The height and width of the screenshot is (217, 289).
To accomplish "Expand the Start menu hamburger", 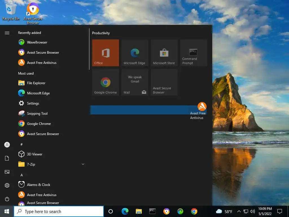I will pos(7,33).
